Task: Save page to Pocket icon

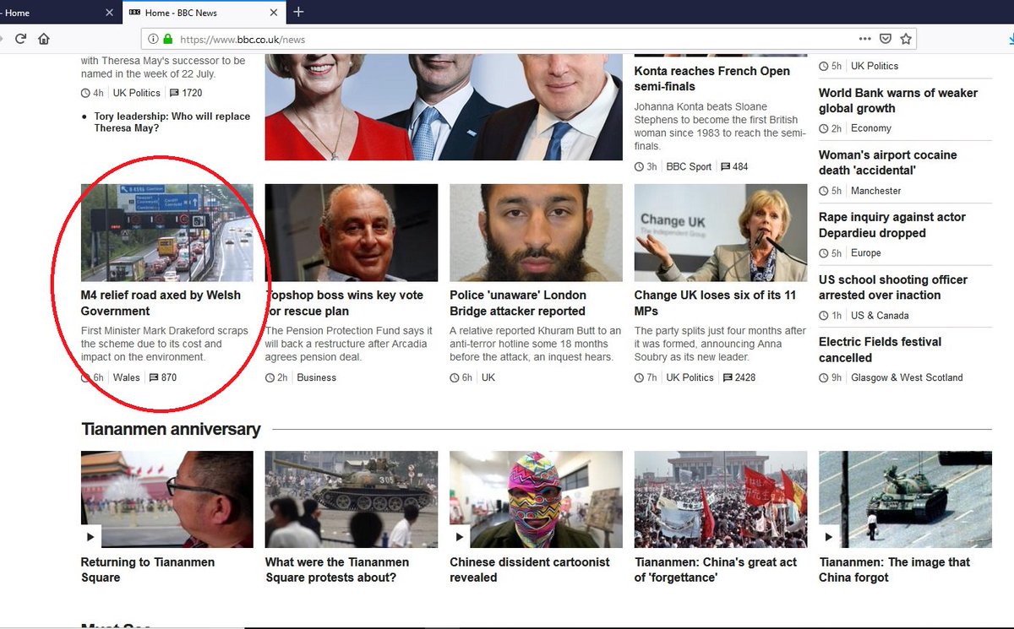Action: coord(886,39)
